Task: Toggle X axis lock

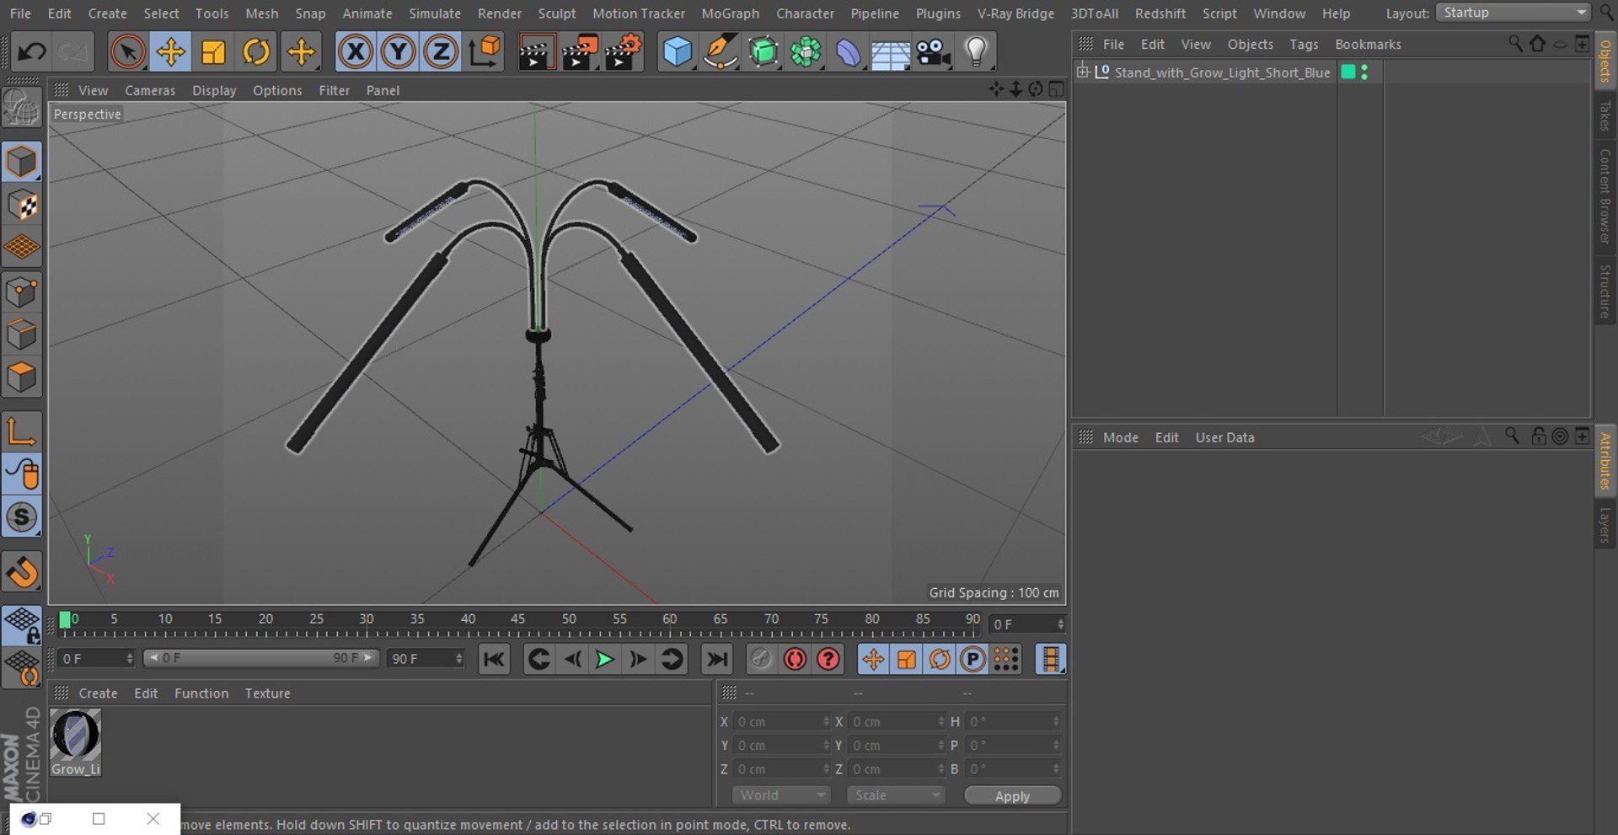Action: (356, 52)
